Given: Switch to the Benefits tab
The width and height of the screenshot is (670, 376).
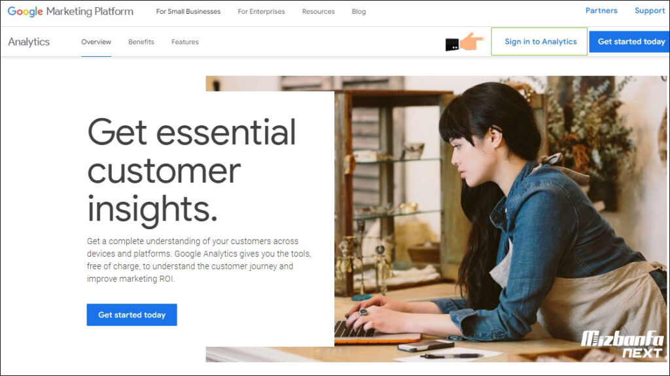Looking at the screenshot, I should pyautogui.click(x=141, y=42).
